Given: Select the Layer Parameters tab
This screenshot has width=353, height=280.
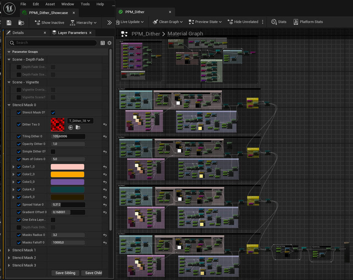Looking at the screenshot, I should pyautogui.click(x=72, y=33).
